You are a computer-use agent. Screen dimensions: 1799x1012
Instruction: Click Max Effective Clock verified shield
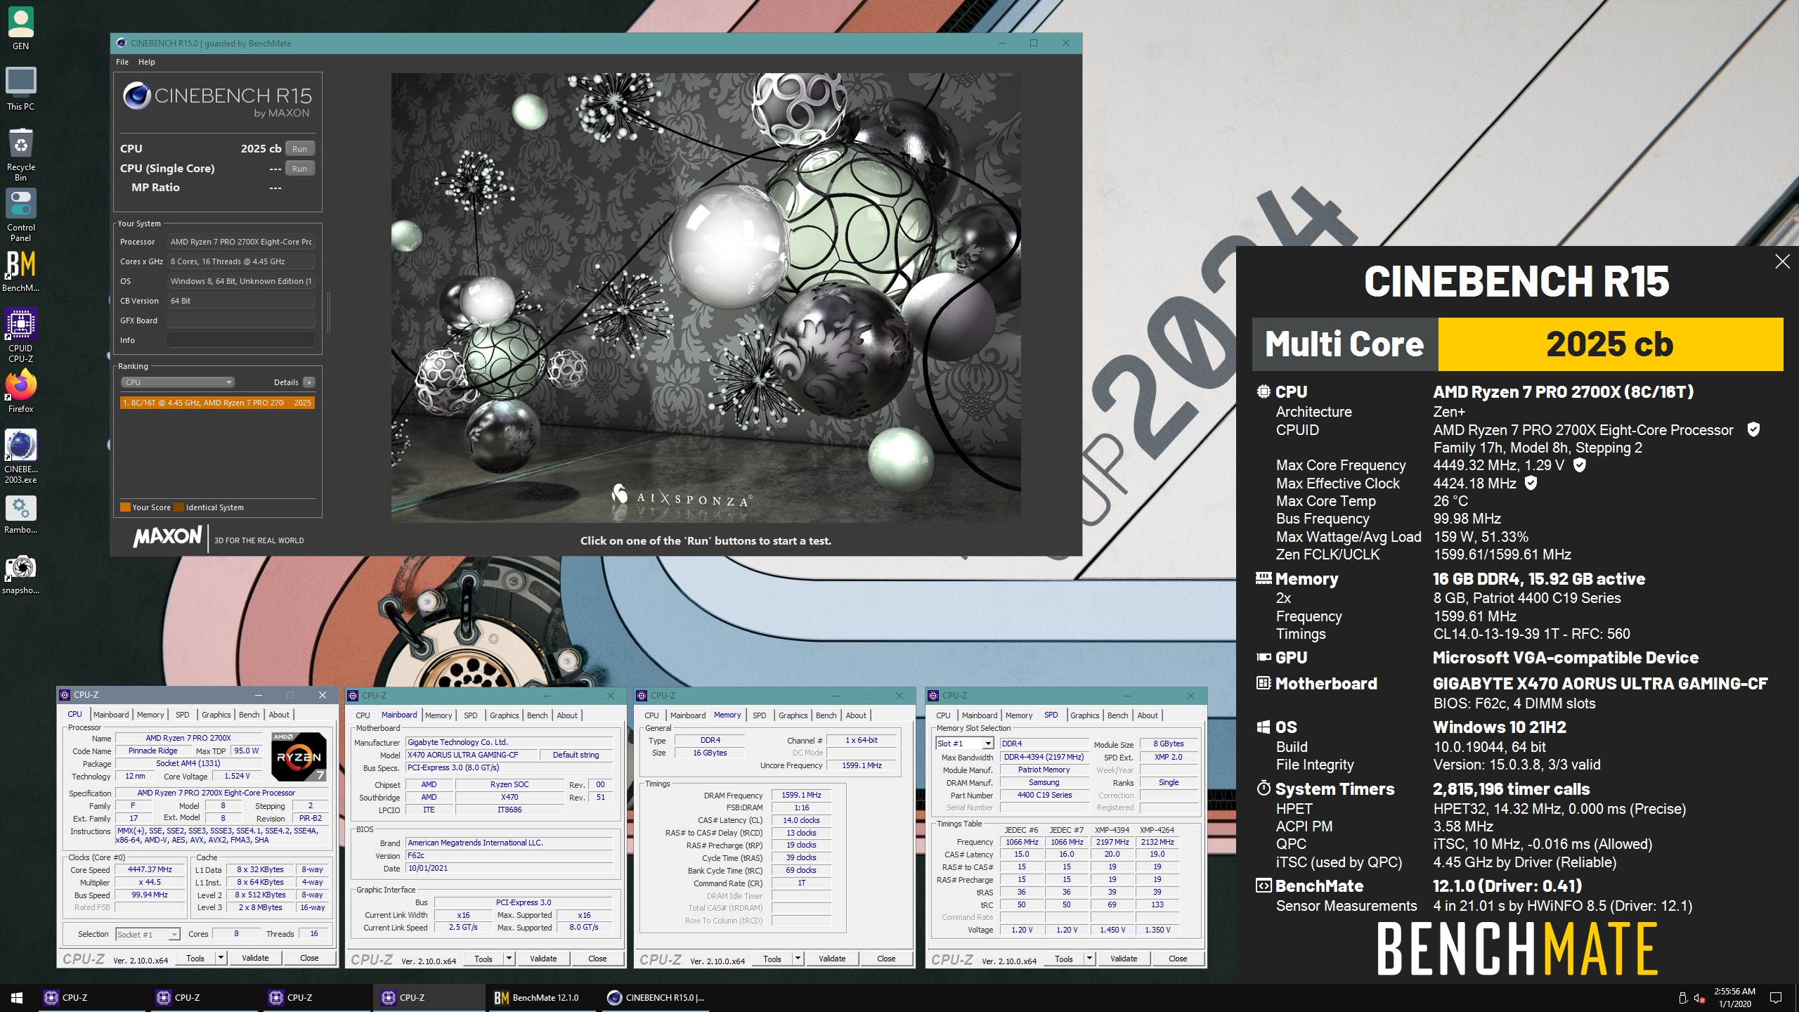click(1531, 483)
